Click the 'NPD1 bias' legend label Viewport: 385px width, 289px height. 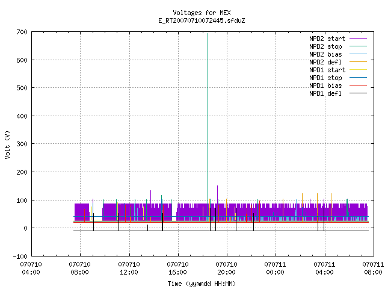pos(325,85)
